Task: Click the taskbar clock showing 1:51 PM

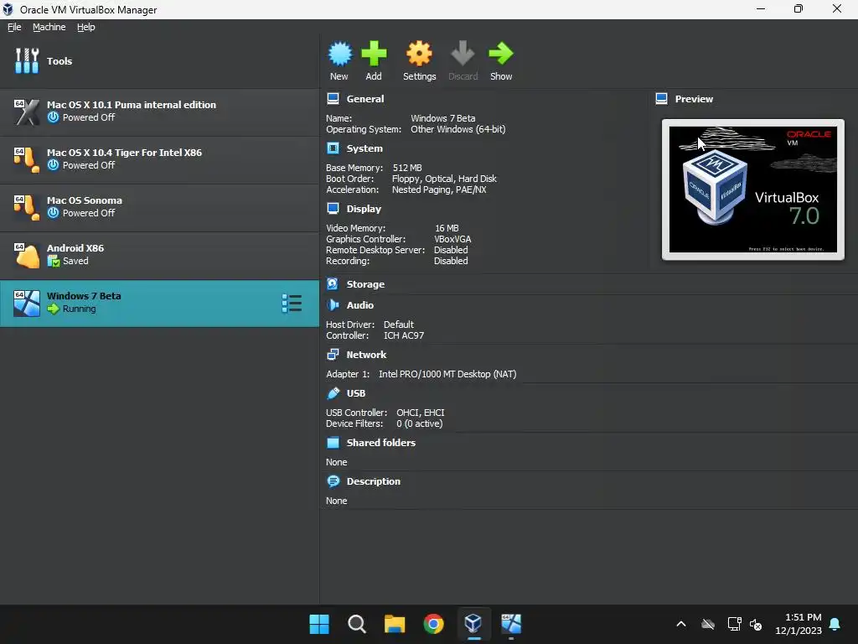Action: pyautogui.click(x=799, y=624)
